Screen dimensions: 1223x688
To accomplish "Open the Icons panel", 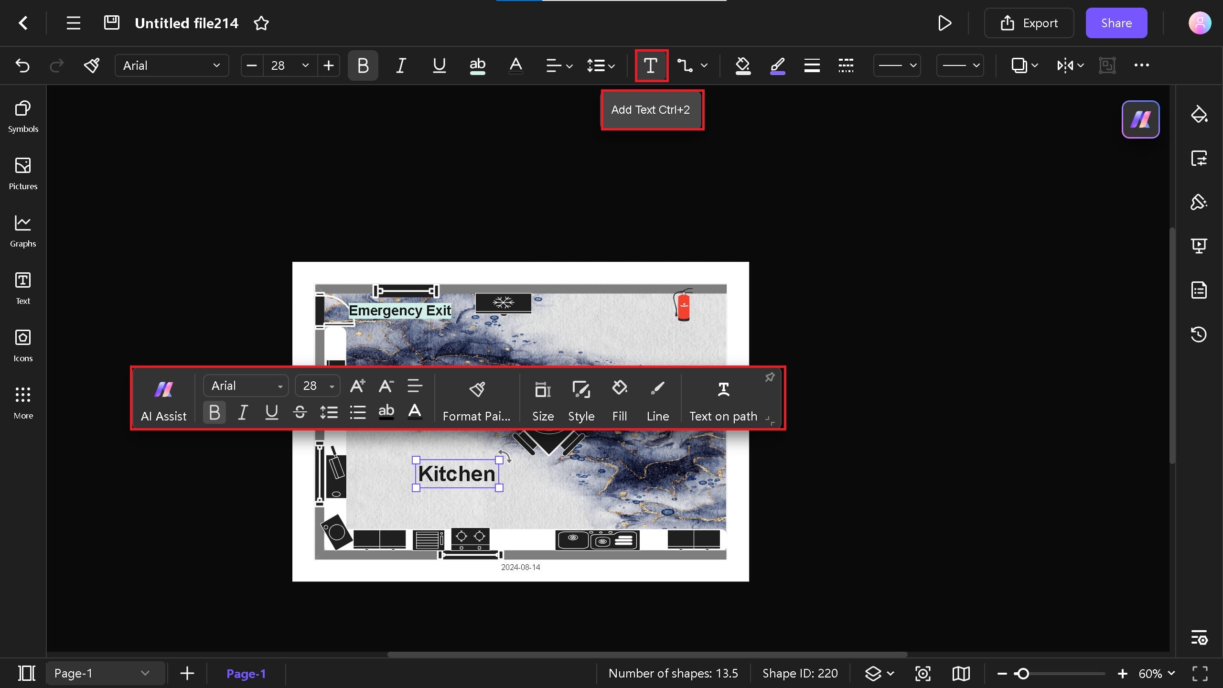I will pyautogui.click(x=23, y=346).
